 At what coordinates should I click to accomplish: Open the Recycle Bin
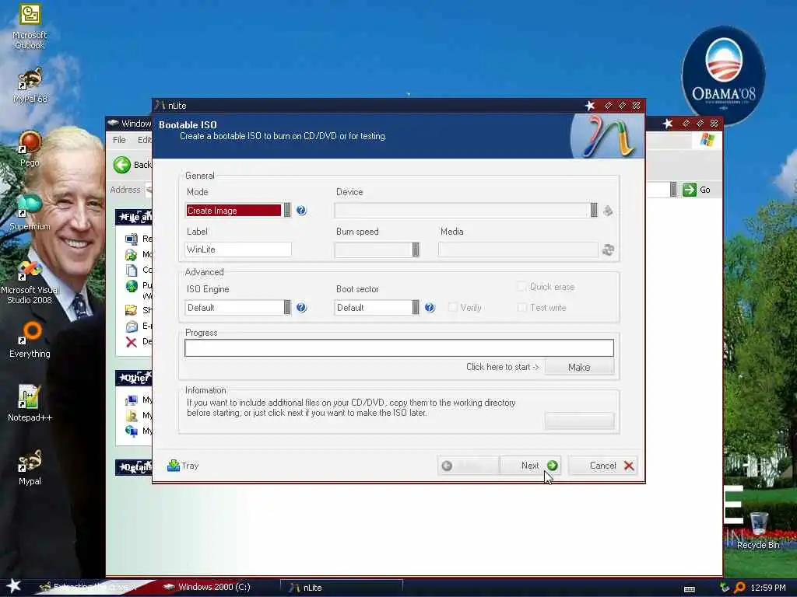[x=758, y=531]
